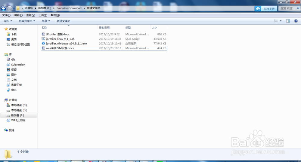Image resolution: width=301 pixels, height=162 pixels.
Task: Click the 43,536 KB size cell
Action: [x=160, y=39]
